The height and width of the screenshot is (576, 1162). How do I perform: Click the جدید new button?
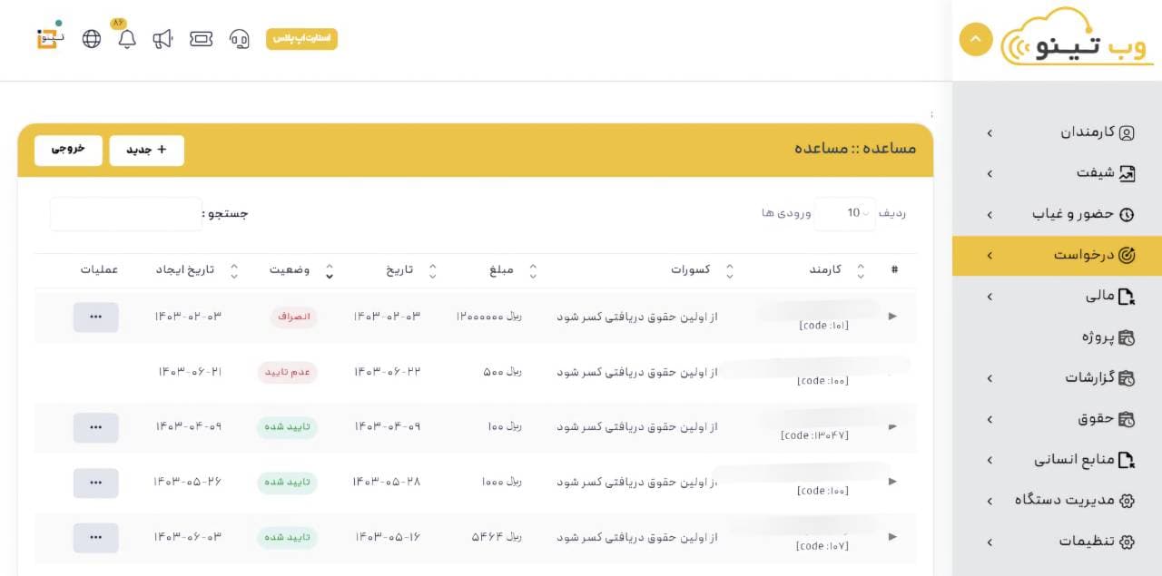click(x=146, y=151)
